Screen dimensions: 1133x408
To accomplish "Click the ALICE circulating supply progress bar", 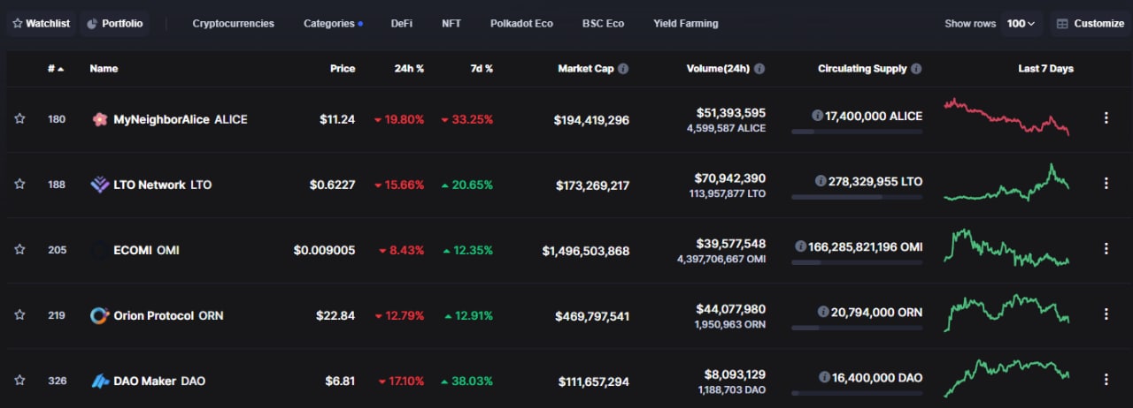I will tap(856, 132).
